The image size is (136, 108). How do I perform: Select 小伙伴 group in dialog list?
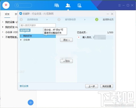(x=38, y=40)
